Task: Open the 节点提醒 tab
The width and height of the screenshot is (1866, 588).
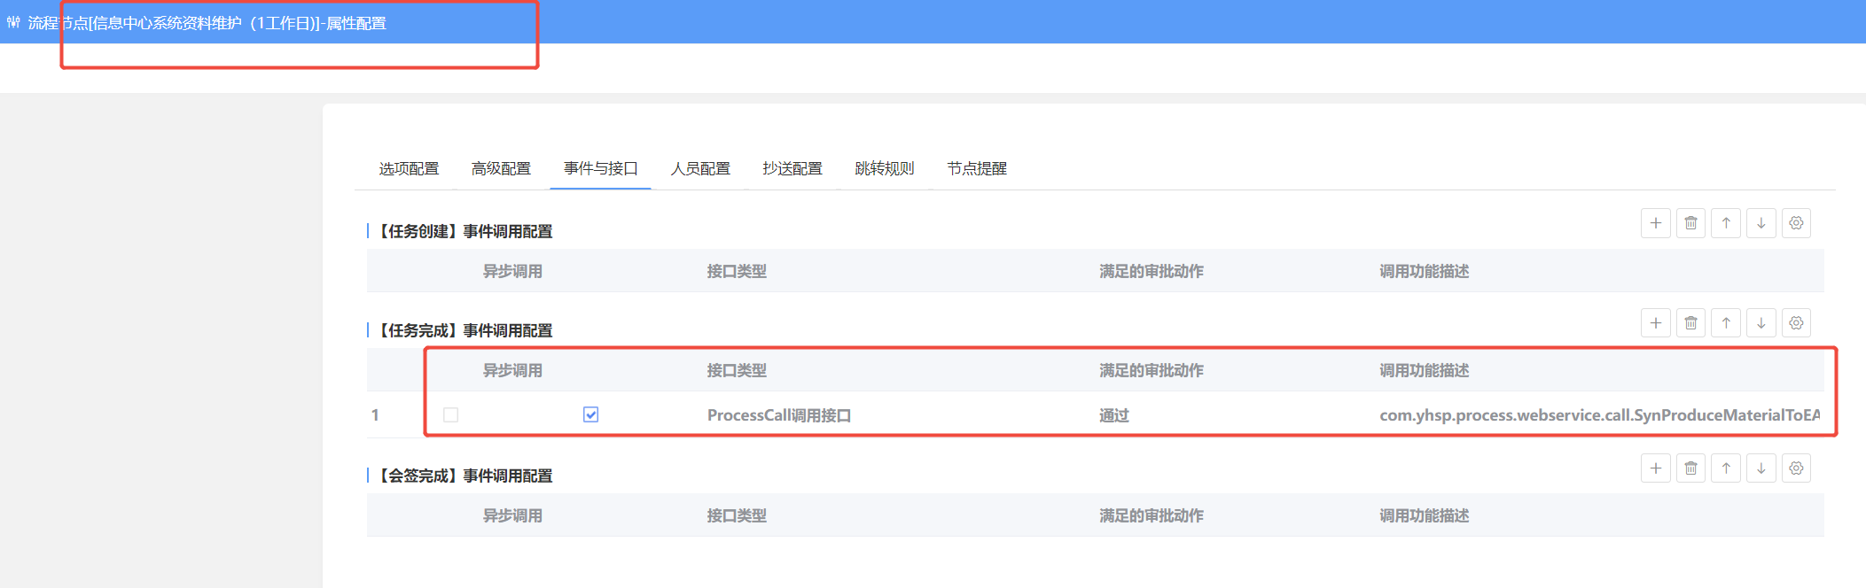Action: (976, 168)
